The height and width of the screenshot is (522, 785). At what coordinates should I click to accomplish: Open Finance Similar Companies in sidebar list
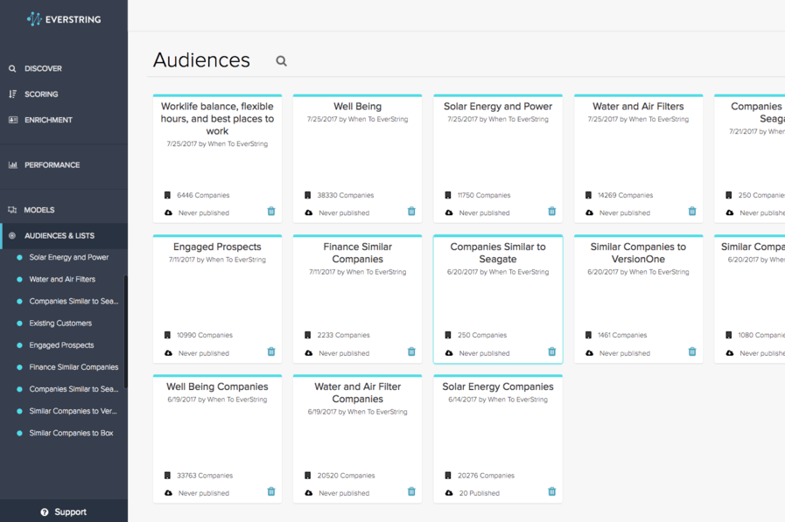74,367
